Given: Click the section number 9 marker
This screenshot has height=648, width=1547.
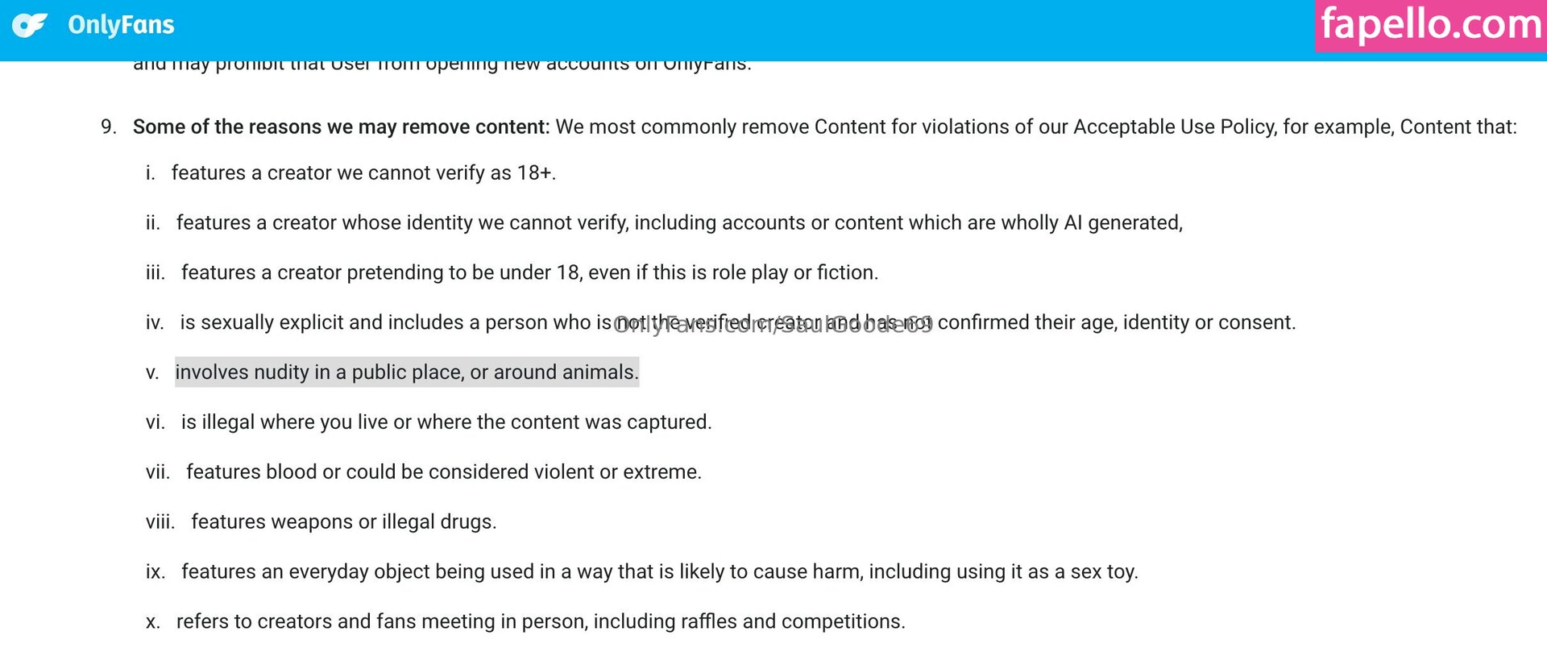Looking at the screenshot, I should coord(109,127).
